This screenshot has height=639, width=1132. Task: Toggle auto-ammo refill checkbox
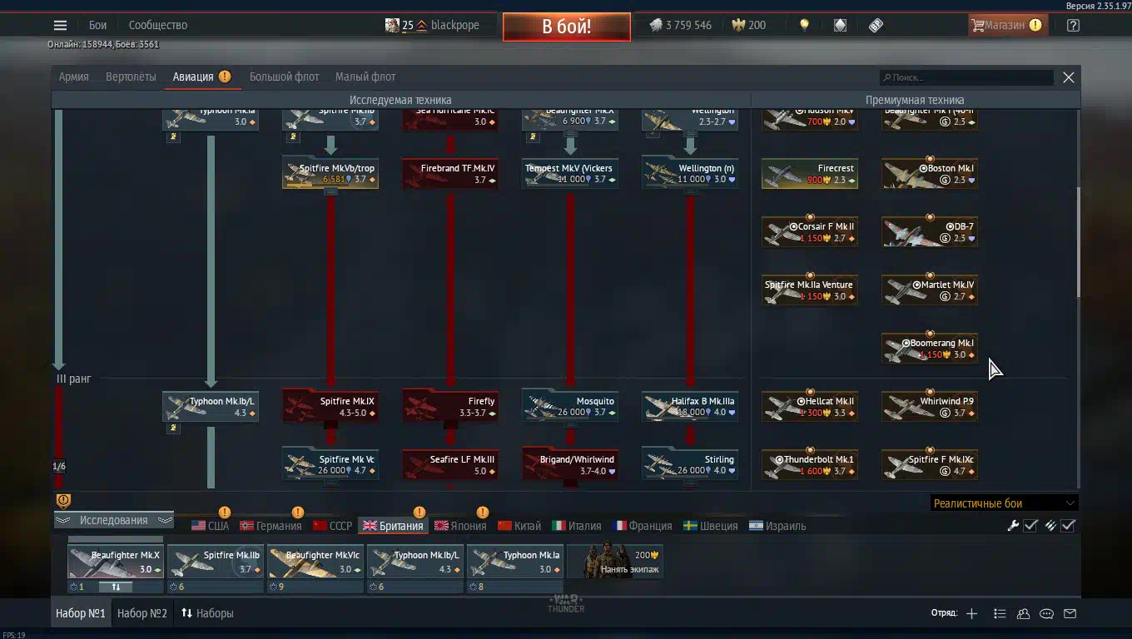pos(1069,525)
